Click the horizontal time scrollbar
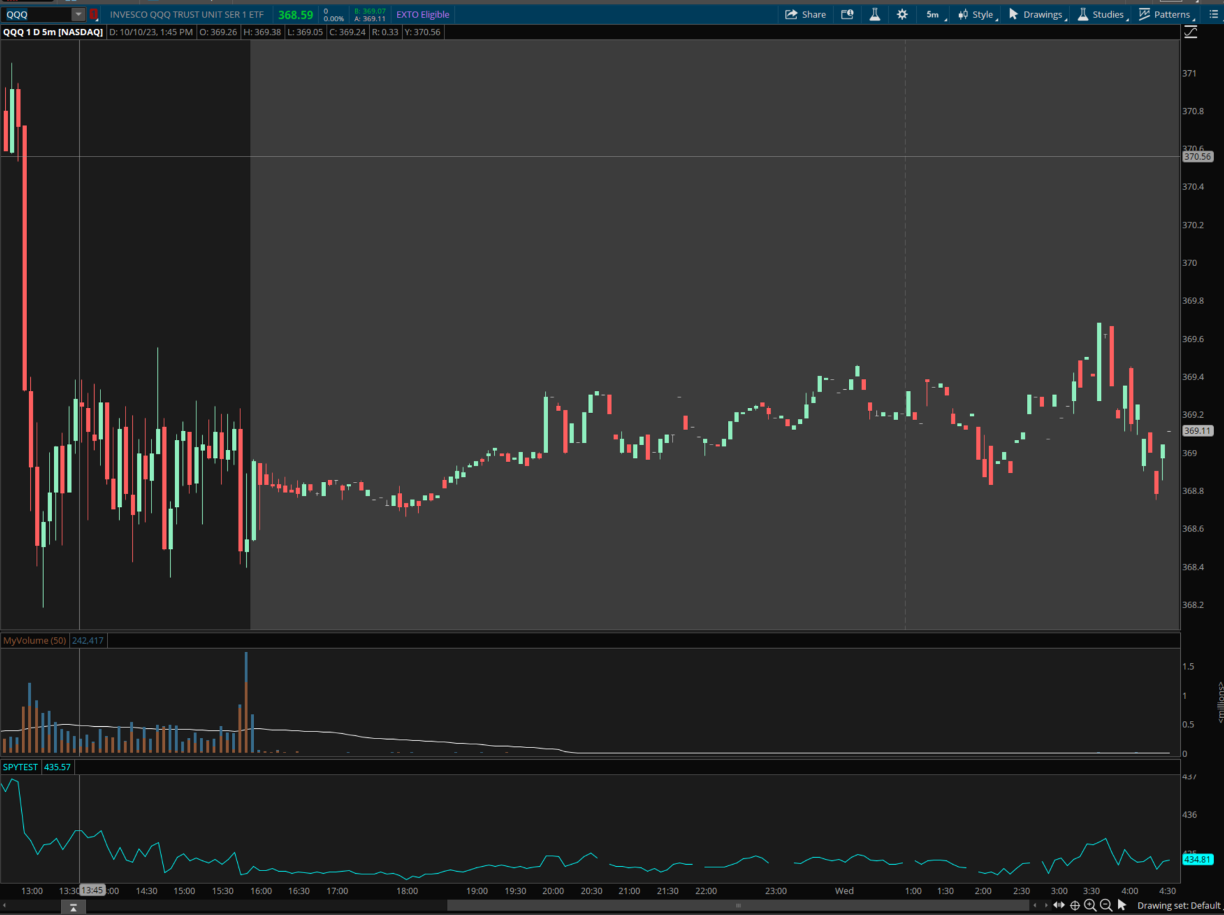 point(738,905)
